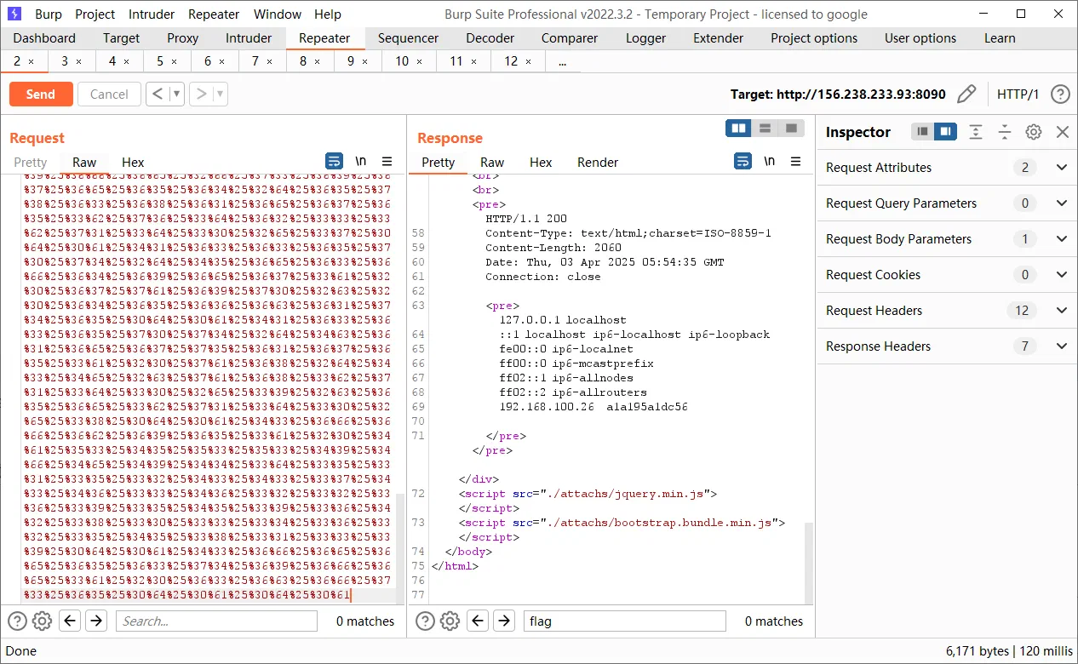Open Response panel hamburger menu

796,162
